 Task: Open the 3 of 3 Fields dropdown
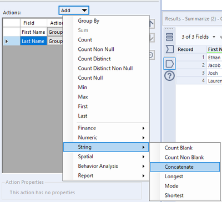point(198,37)
